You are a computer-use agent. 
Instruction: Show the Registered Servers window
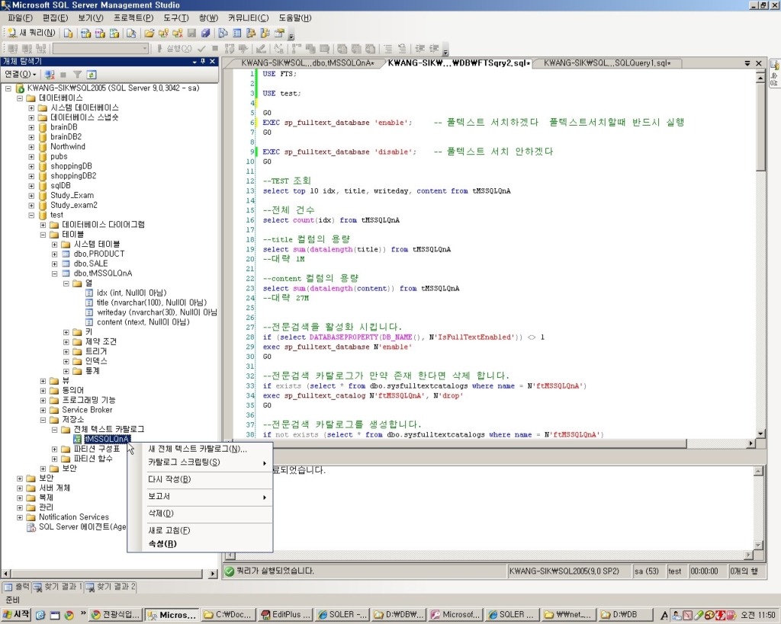tap(223, 33)
